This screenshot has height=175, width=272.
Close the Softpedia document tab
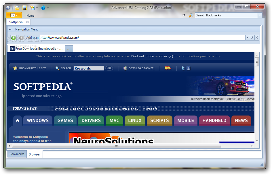tap(27, 22)
